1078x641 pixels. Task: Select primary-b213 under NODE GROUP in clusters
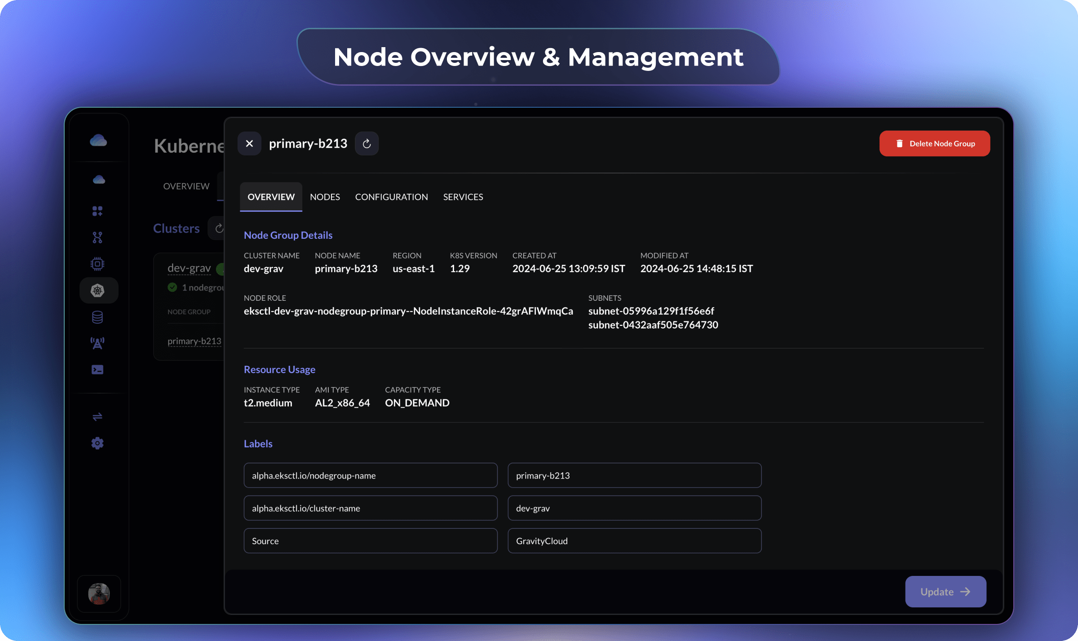[194, 341]
